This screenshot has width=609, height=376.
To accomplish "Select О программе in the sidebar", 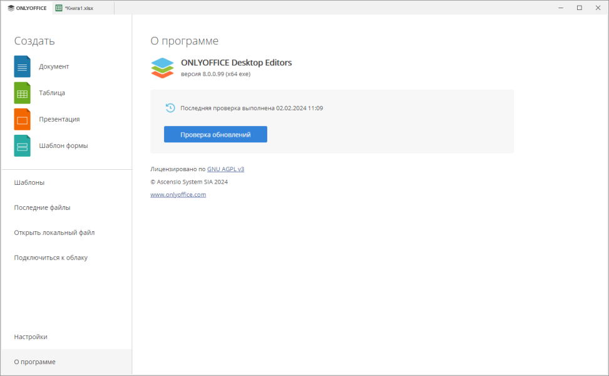I will pos(66,362).
